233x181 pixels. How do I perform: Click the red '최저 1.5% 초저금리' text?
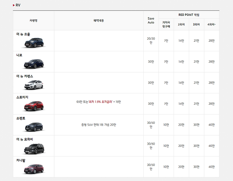point(100,102)
